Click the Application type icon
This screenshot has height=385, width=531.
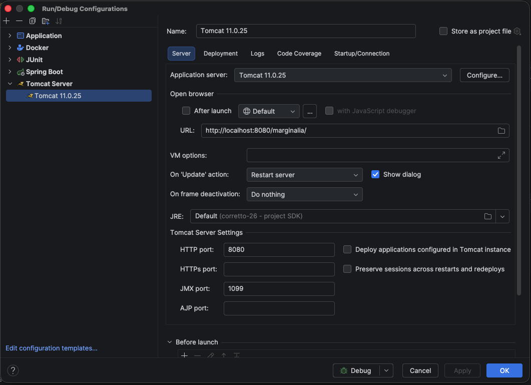point(21,36)
